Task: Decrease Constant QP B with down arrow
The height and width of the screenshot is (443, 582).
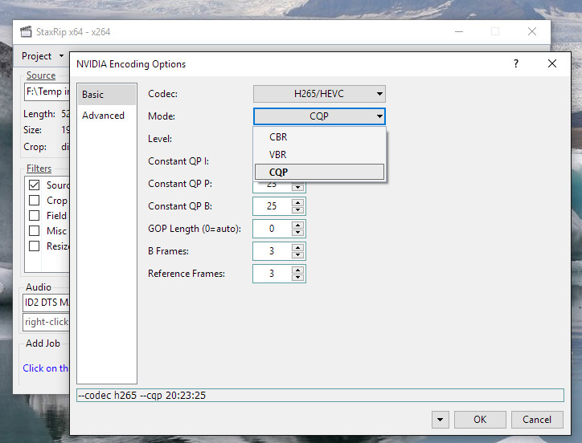Action: pyautogui.click(x=298, y=210)
